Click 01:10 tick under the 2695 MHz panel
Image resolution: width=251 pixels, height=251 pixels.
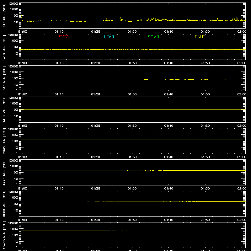tap(59, 157)
